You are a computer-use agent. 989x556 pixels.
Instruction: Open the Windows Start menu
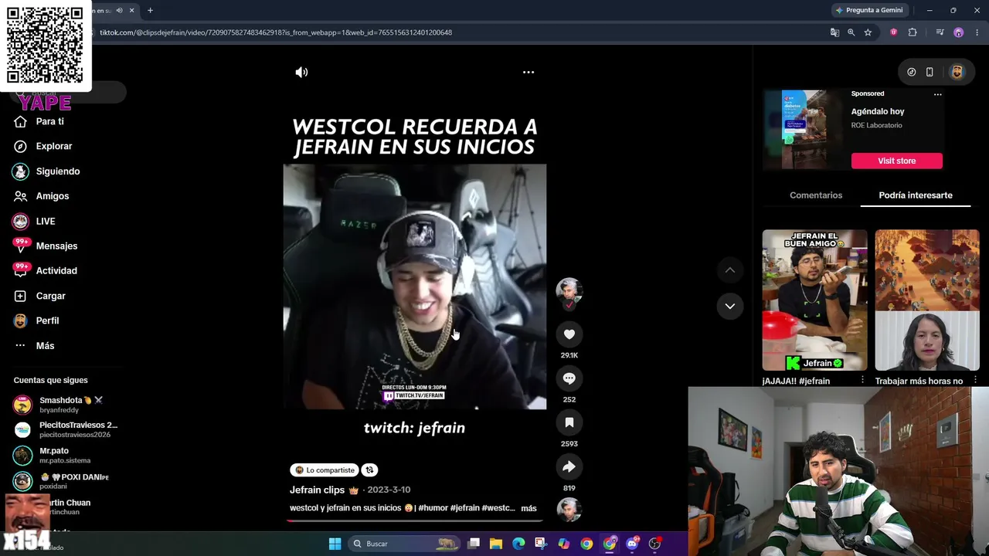[335, 544]
